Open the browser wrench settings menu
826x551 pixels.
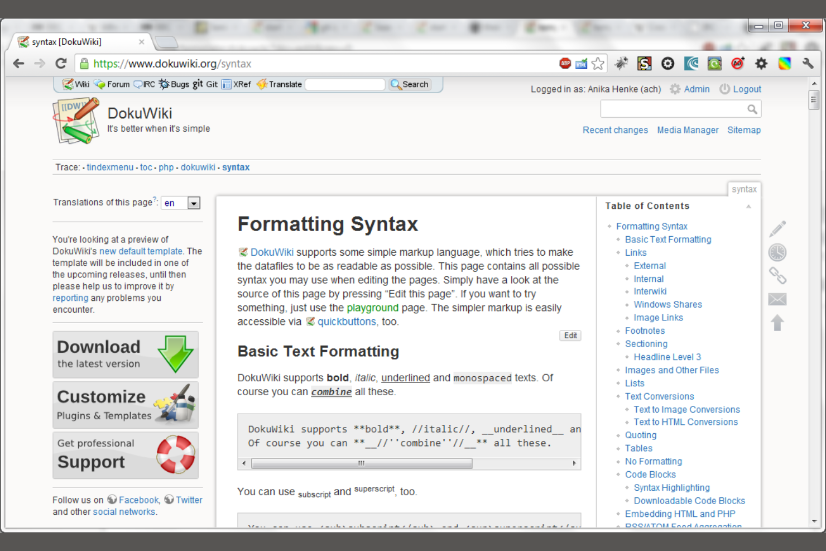pyautogui.click(x=808, y=63)
